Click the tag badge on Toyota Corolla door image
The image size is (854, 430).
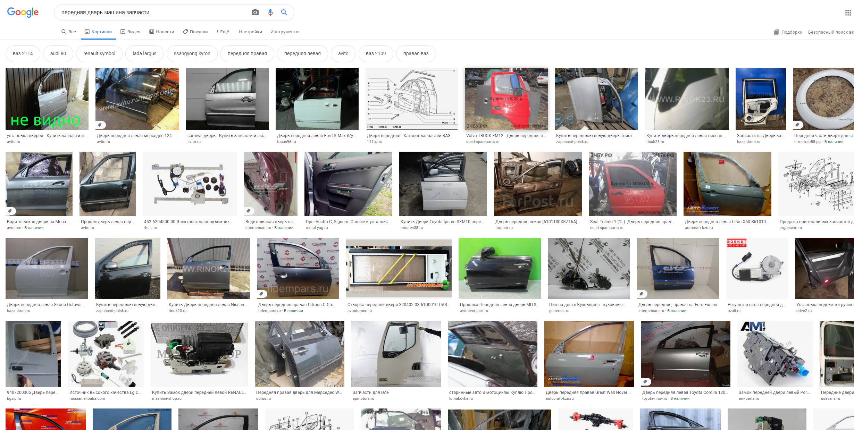pos(645,382)
